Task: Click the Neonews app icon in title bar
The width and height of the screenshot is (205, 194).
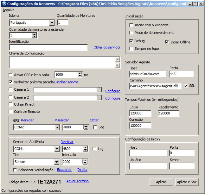Action: coord(4,3)
